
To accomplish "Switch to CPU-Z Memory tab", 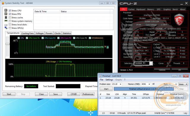I will (151, 9).
